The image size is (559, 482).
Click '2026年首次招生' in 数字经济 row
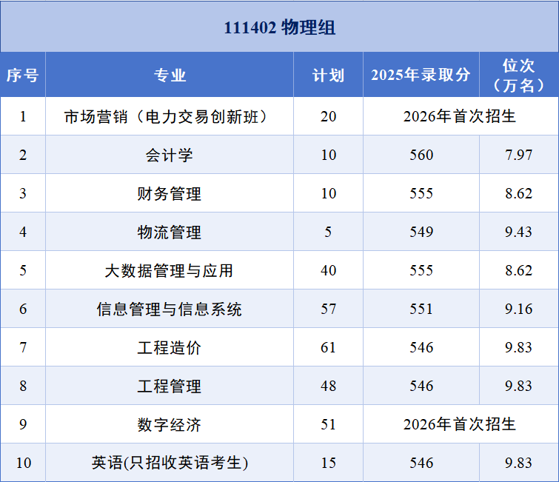(460, 424)
